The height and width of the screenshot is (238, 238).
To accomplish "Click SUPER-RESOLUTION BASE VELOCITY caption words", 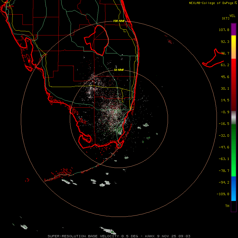I will click(84, 236).
